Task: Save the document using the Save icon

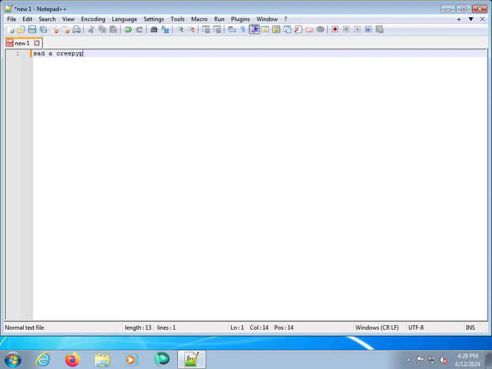Action: pos(32,29)
